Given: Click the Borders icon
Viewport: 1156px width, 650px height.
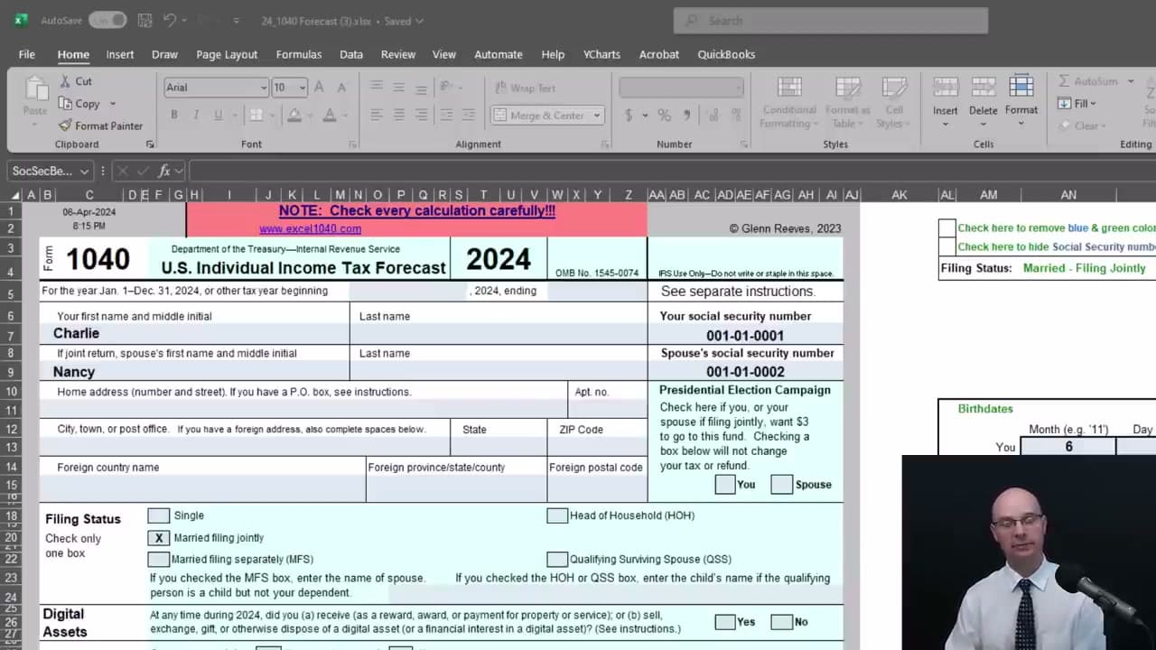Looking at the screenshot, I should (256, 115).
